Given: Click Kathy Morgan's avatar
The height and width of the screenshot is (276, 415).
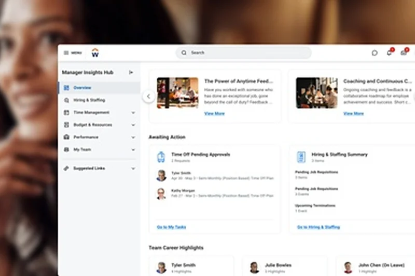Looking at the screenshot, I should point(161,194).
